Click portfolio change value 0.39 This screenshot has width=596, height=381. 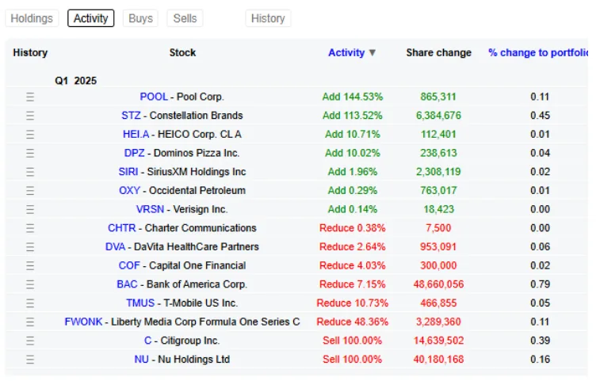click(x=541, y=341)
